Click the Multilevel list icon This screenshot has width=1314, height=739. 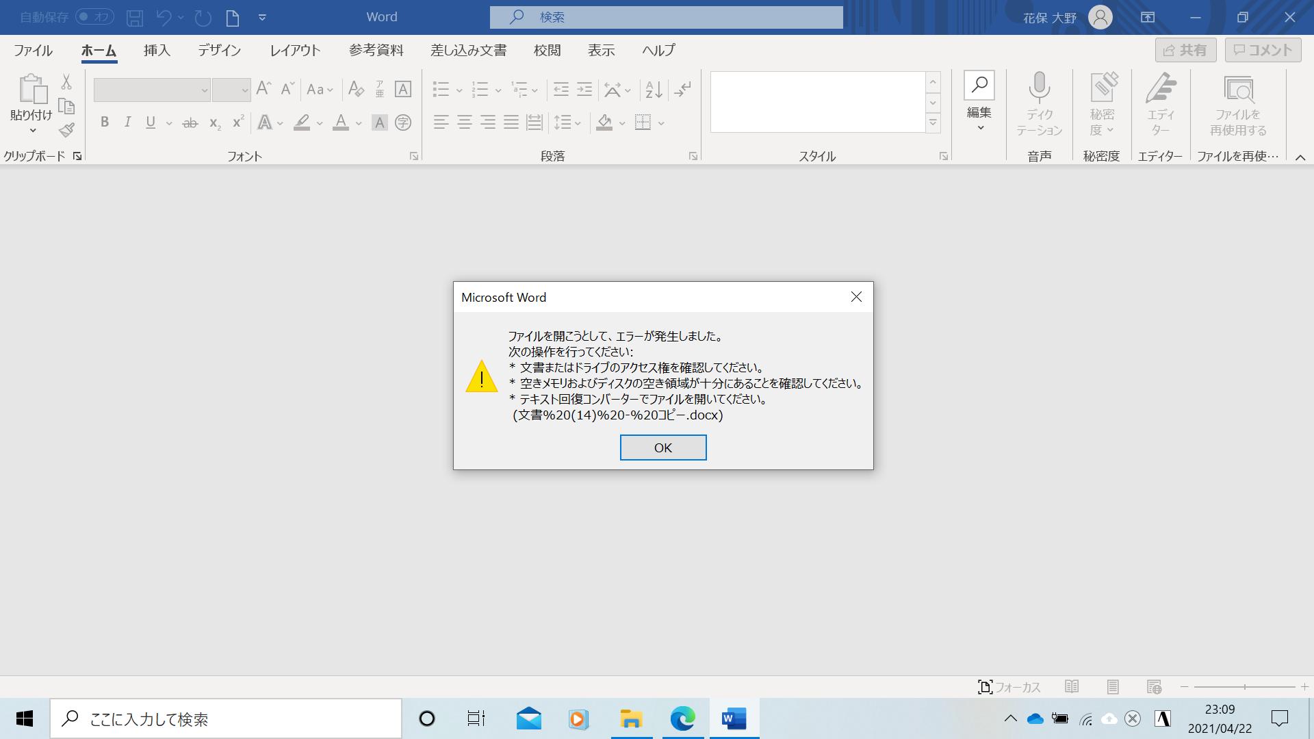(x=519, y=90)
